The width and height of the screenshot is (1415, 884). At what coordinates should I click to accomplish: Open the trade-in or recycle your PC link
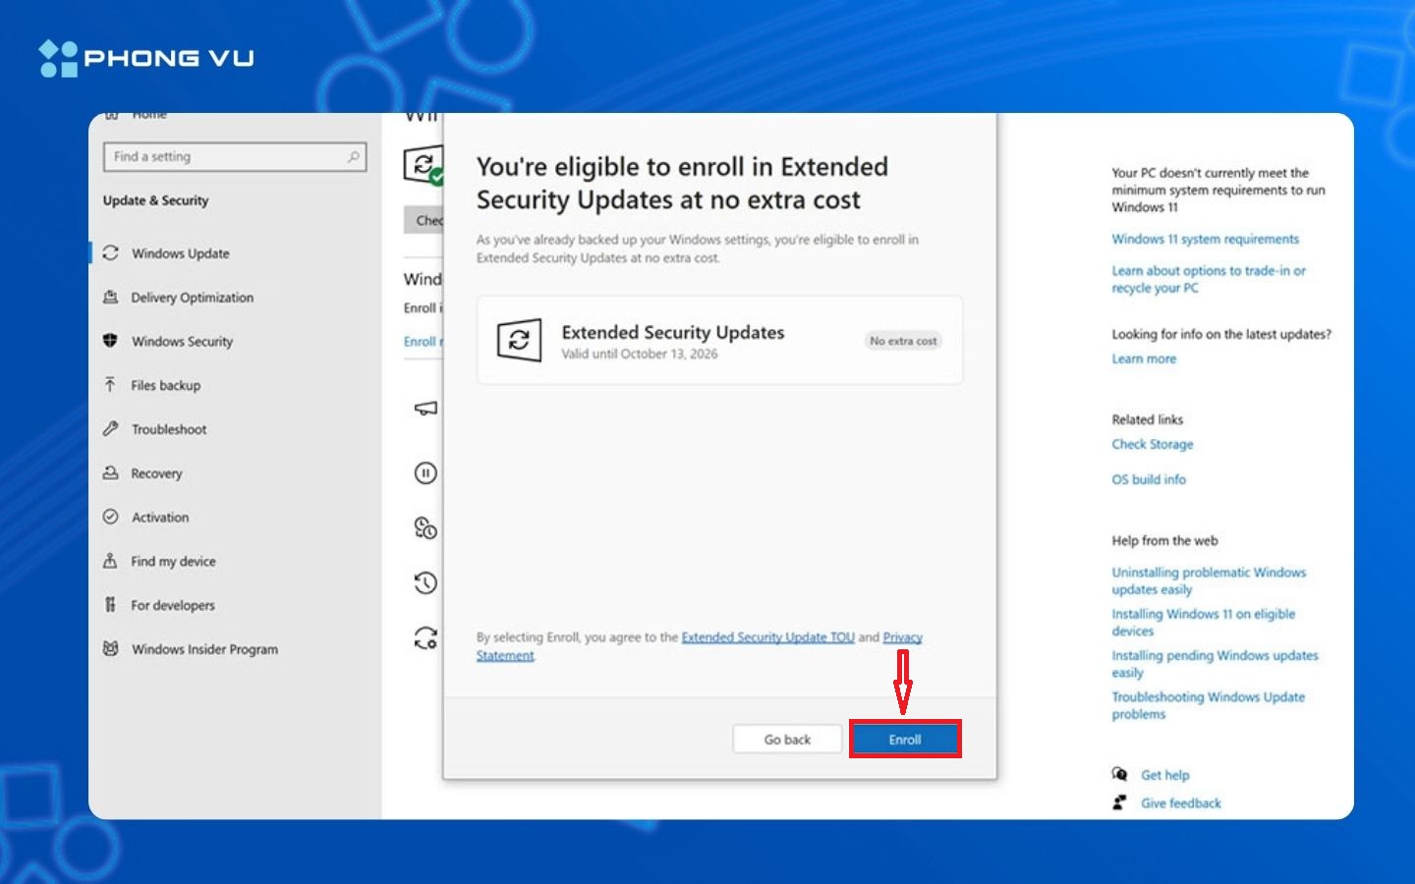point(1209,279)
